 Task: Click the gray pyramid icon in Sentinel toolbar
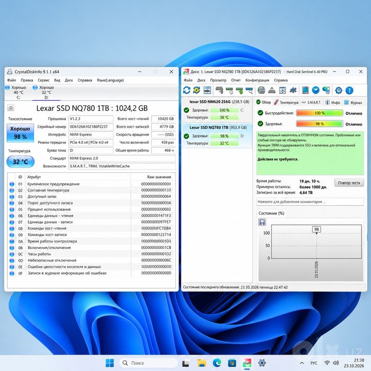pyautogui.click(x=271, y=90)
